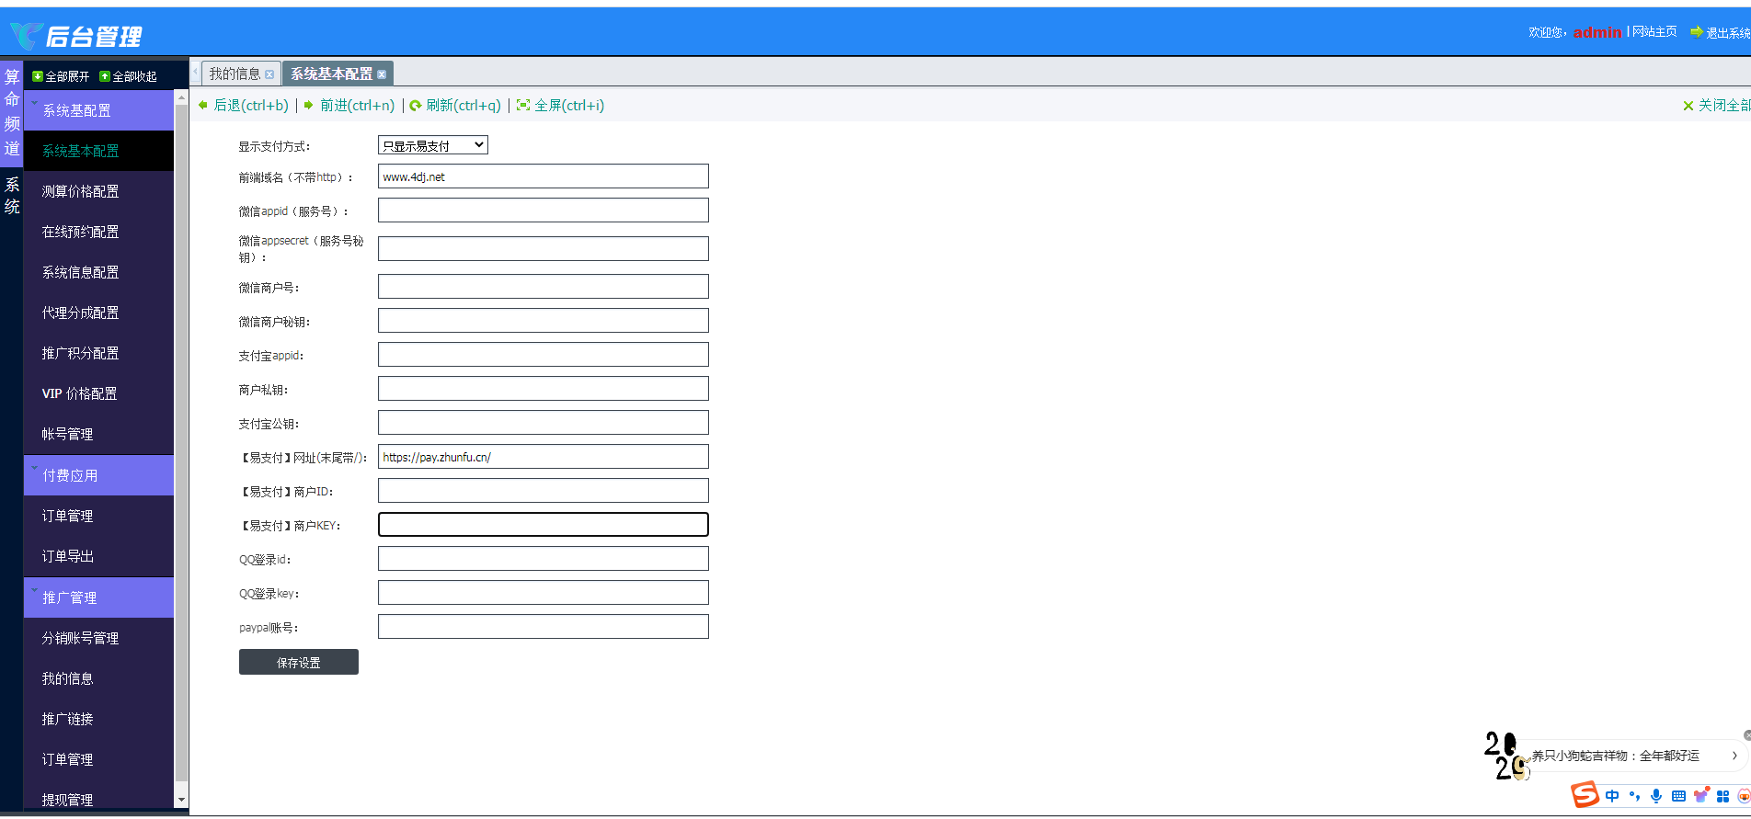The width and height of the screenshot is (1751, 819).
Task: Toggle Sogou 中 Chinese/English input mode
Action: pos(1612,796)
